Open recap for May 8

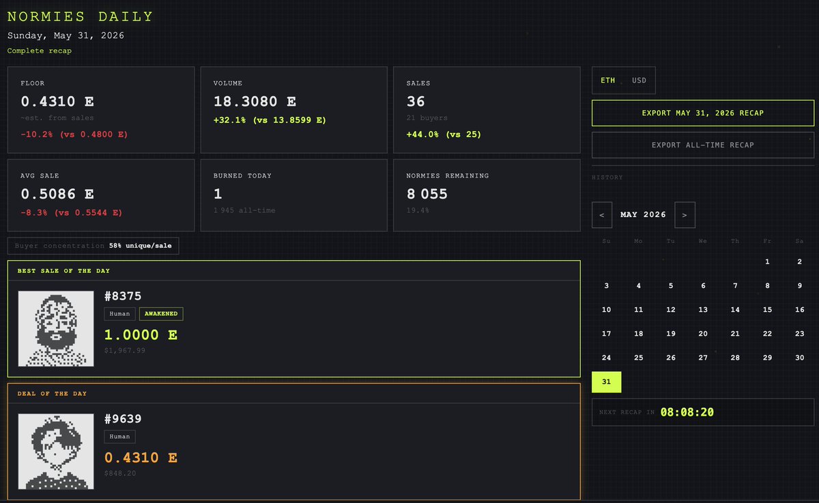pyautogui.click(x=767, y=286)
